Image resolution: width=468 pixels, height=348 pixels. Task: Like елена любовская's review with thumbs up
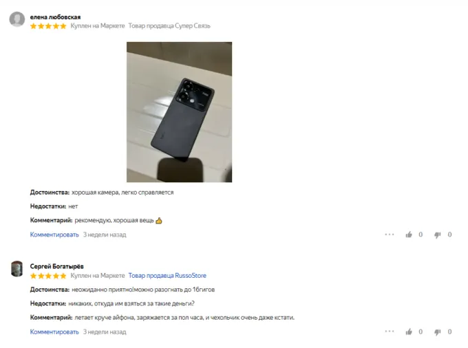409,235
